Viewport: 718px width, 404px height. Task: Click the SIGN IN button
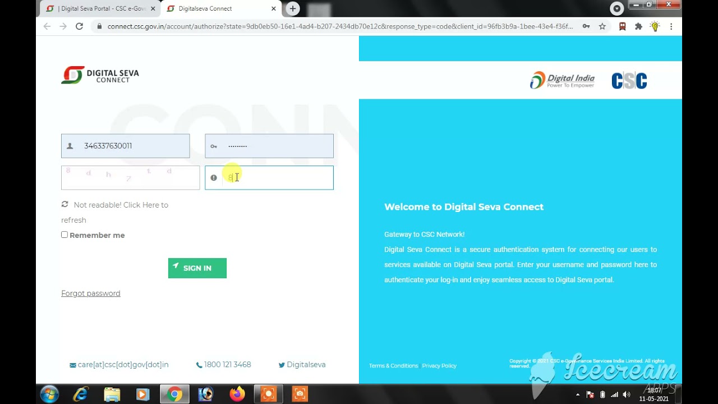[197, 268]
